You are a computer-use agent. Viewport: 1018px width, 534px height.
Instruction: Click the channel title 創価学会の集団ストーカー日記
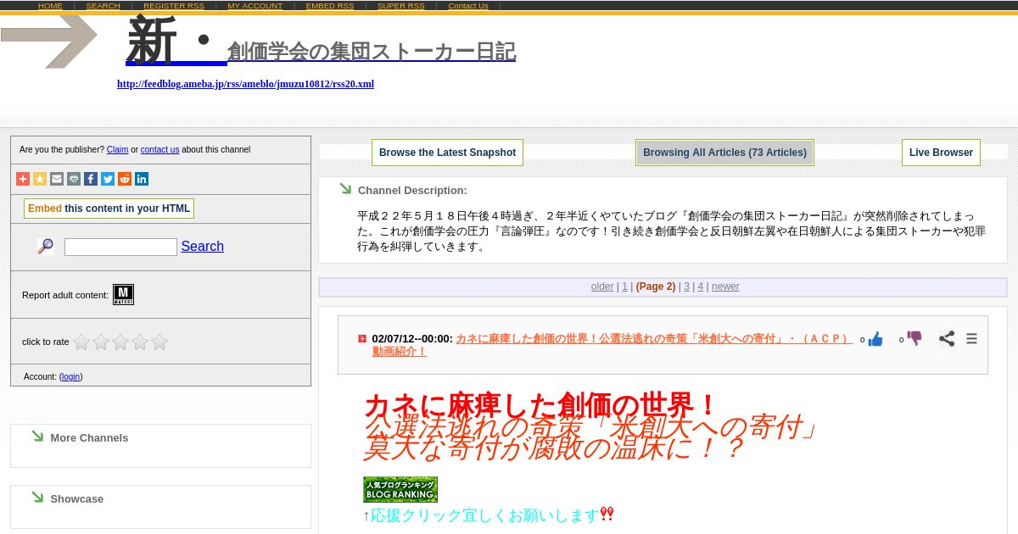372,52
